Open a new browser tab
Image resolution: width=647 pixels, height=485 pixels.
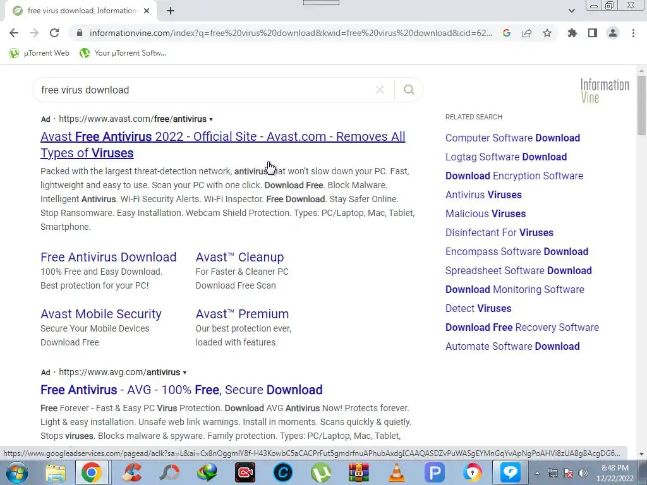171,11
